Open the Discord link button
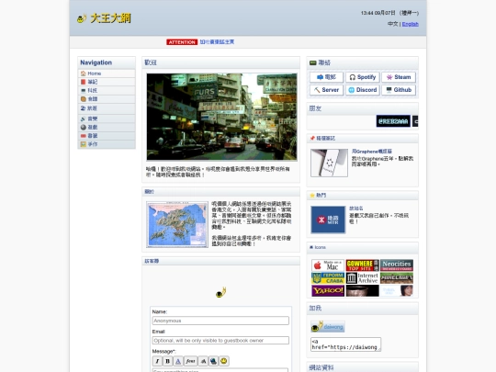The image size is (496, 372). (363, 90)
